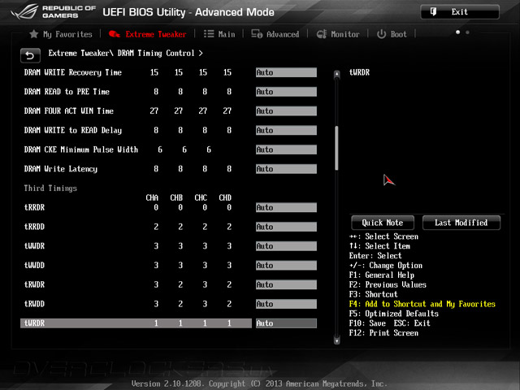Select highlighted tWRDR row label
This screenshot has height=390, width=520.
pos(34,323)
